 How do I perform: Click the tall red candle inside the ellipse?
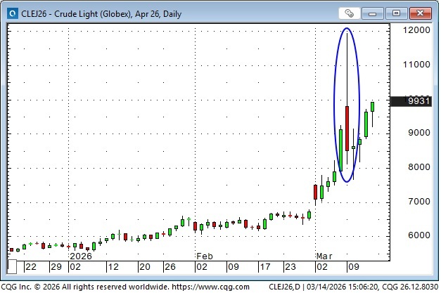point(347,126)
